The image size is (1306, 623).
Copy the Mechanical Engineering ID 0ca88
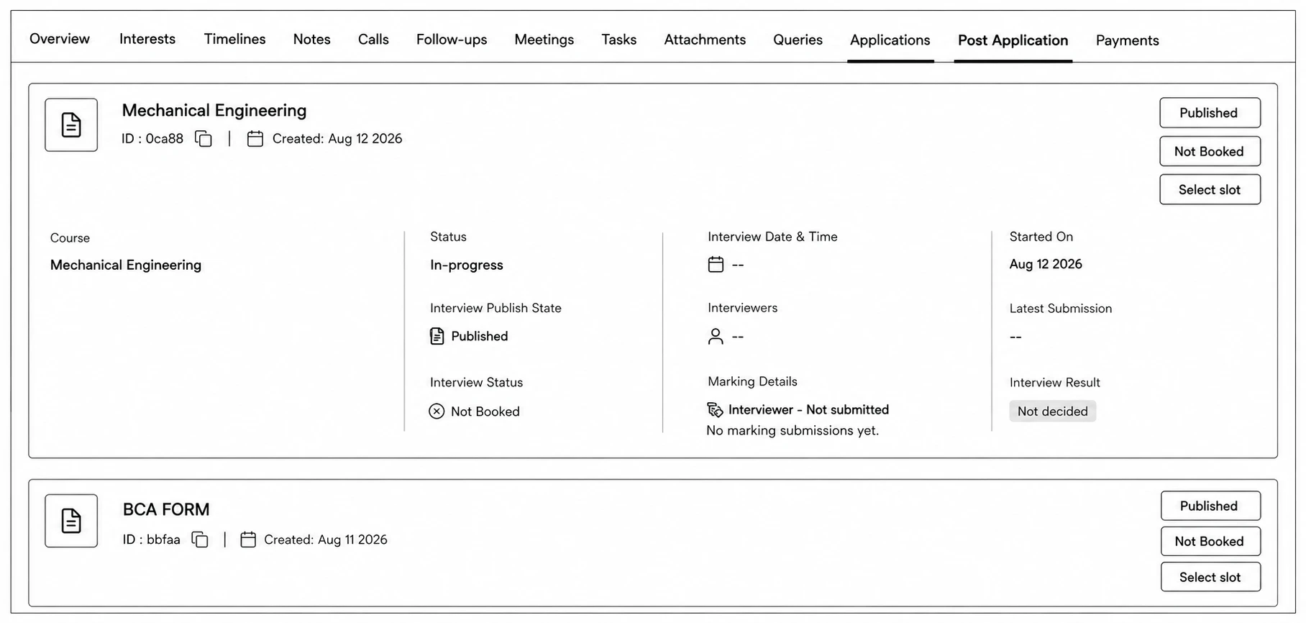click(204, 139)
